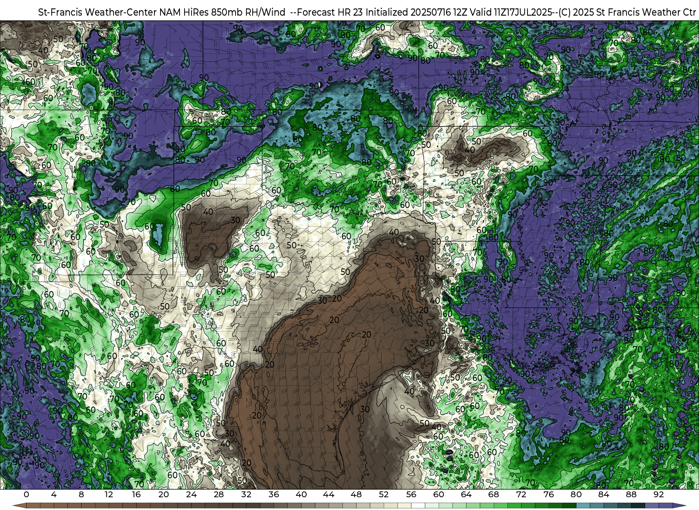Viewport: 699px width, 510px height.
Task: Click the colorbar tick label 44
Action: pyautogui.click(x=329, y=494)
